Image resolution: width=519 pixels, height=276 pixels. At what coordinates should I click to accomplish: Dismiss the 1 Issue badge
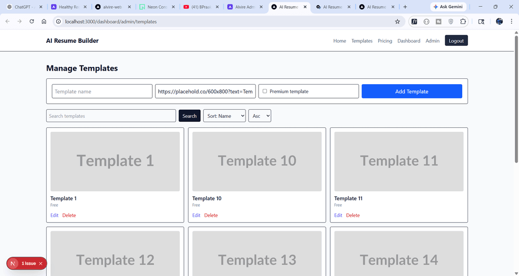pos(41,263)
